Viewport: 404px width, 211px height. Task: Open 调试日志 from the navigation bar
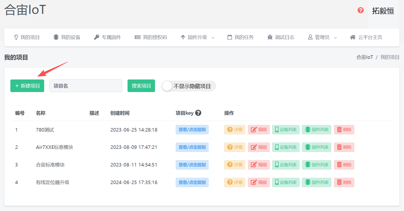(281, 37)
